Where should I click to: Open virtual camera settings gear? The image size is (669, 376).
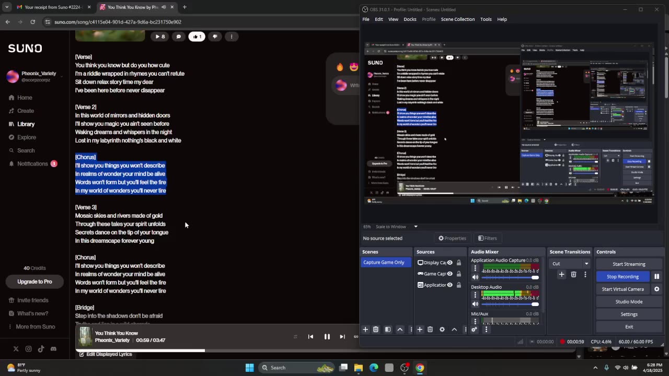[x=656, y=289]
